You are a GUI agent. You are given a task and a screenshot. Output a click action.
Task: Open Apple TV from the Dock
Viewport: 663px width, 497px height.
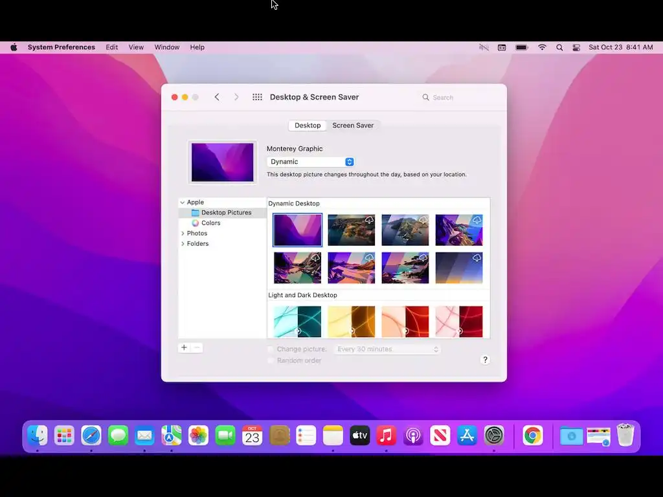point(360,436)
